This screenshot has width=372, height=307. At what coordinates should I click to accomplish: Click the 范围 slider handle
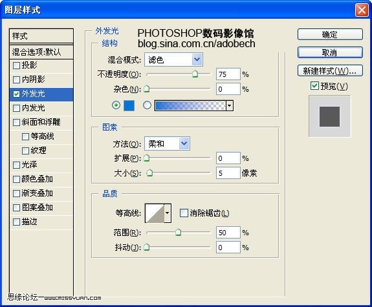[x=178, y=232]
